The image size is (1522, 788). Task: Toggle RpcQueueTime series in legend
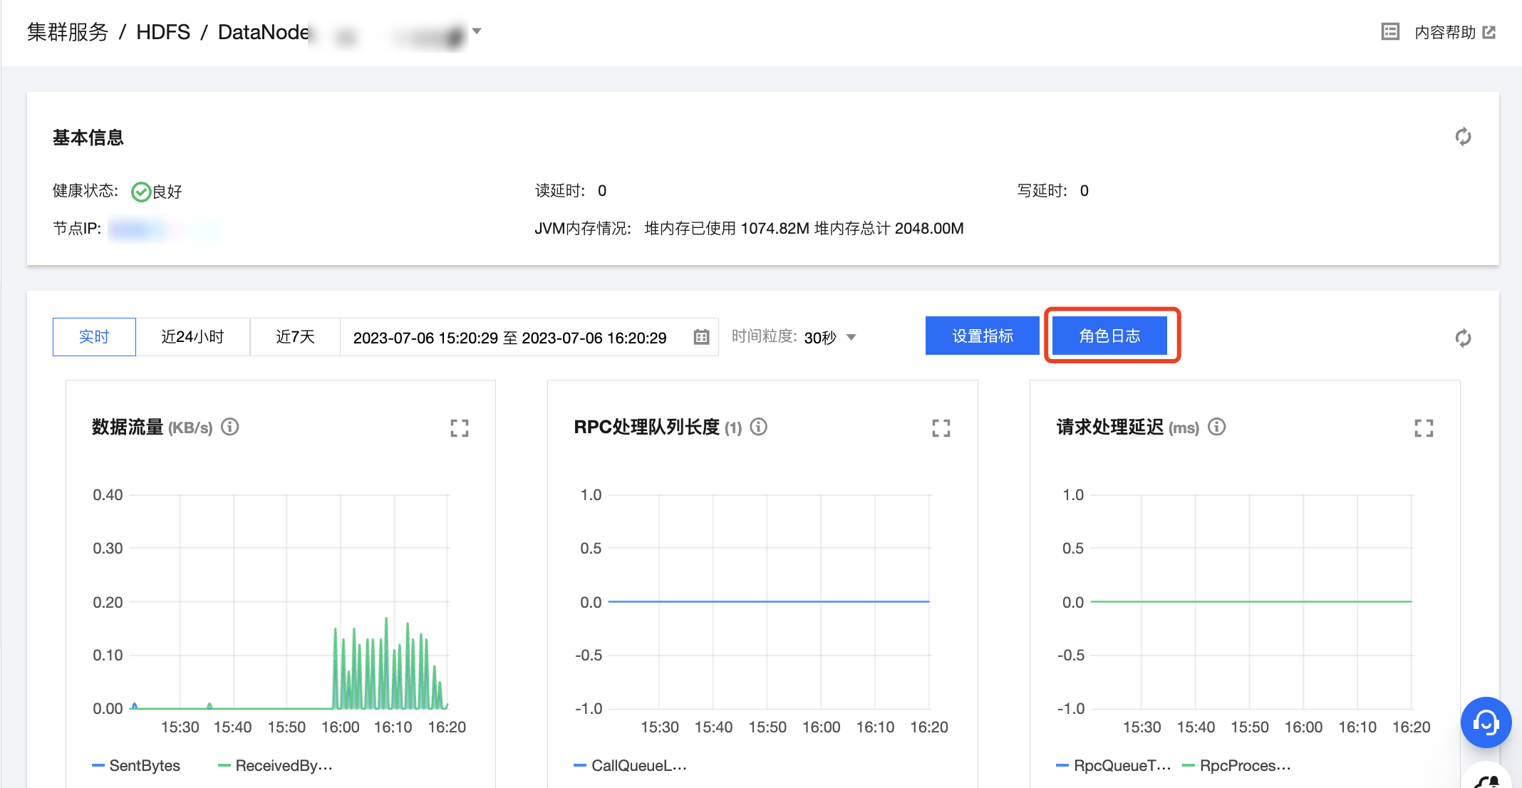point(1114,765)
